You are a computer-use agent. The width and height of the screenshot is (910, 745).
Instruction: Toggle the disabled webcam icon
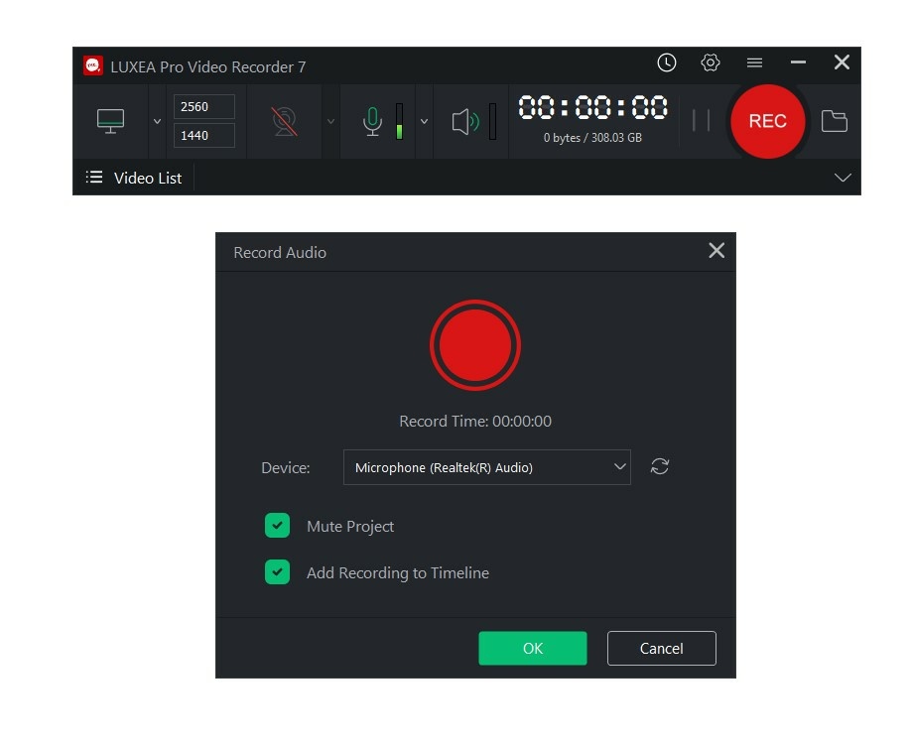[285, 121]
